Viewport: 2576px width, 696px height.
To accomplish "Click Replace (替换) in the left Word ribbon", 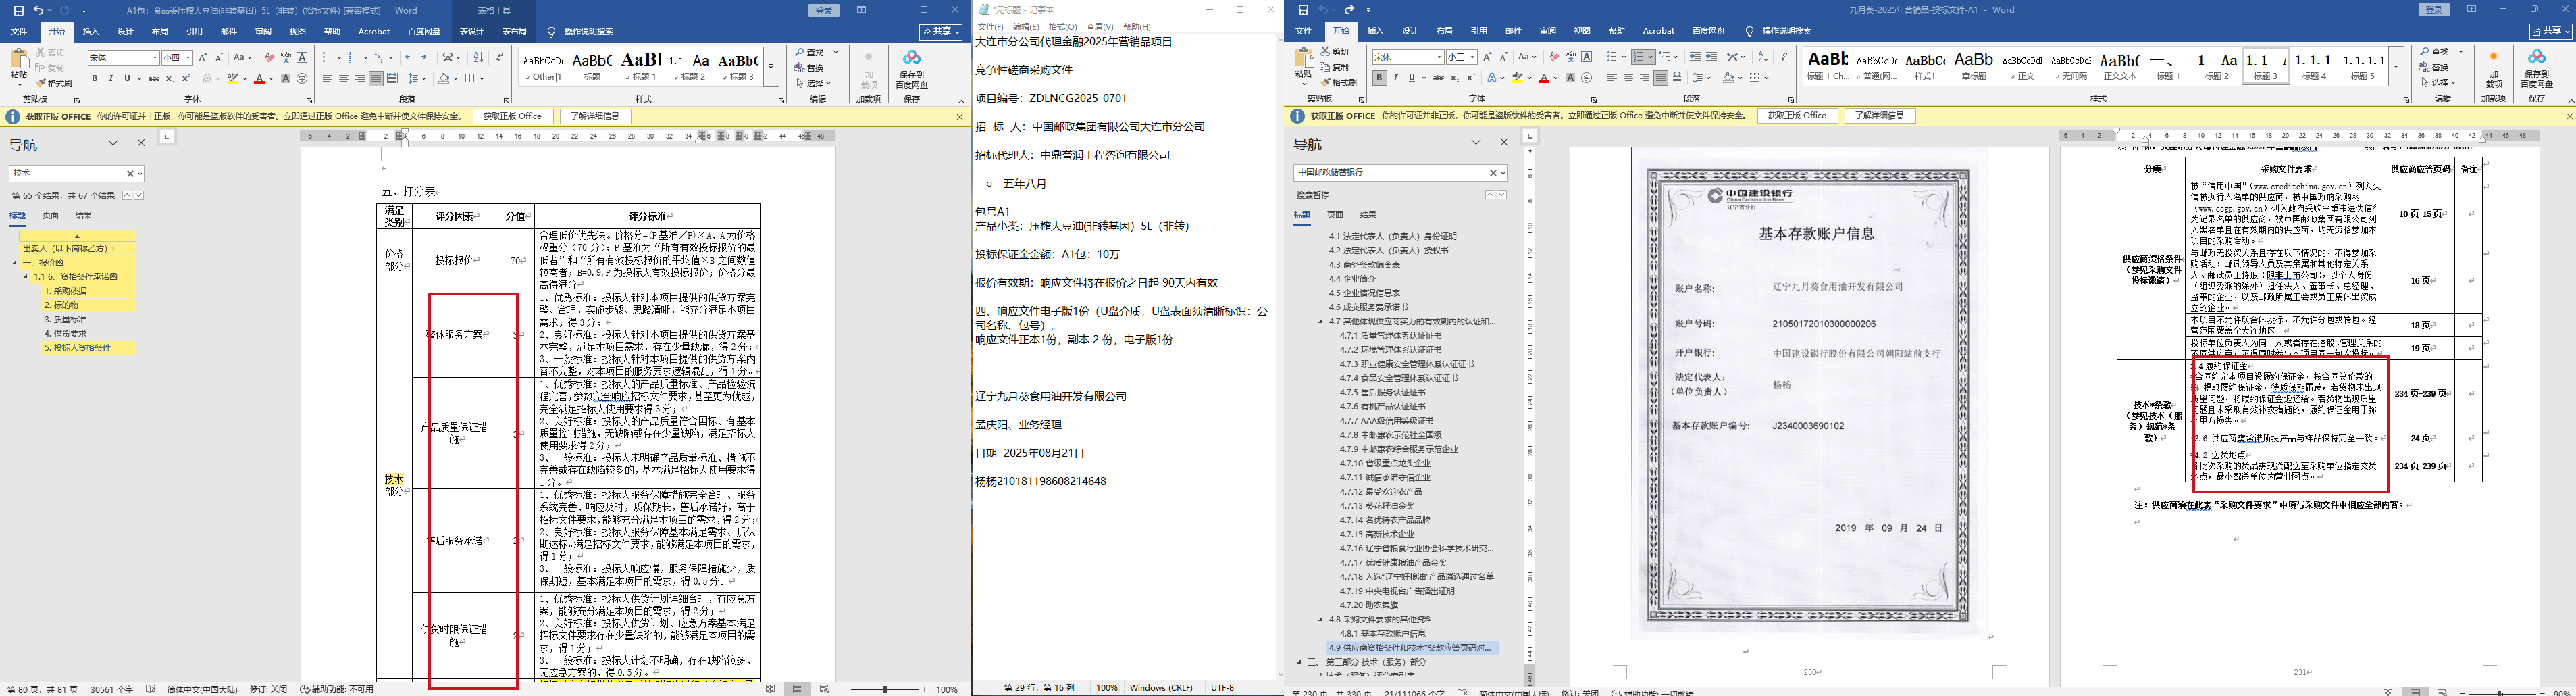I will pos(810,68).
